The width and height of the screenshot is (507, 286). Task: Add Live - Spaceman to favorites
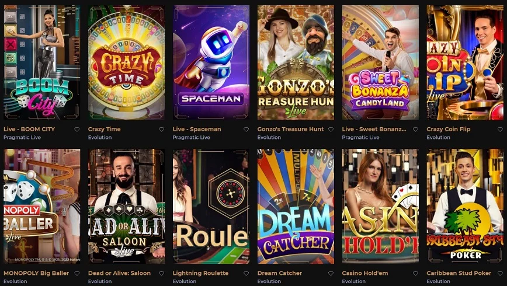point(246,129)
